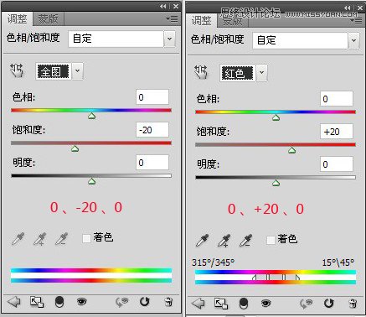Click the +20 饱和度 value field
366x317 pixels.
pos(337,132)
